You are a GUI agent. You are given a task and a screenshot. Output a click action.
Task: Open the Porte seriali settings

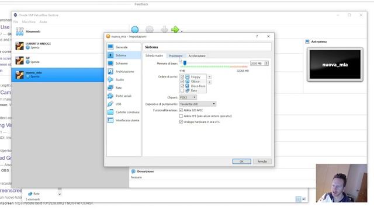124,96
